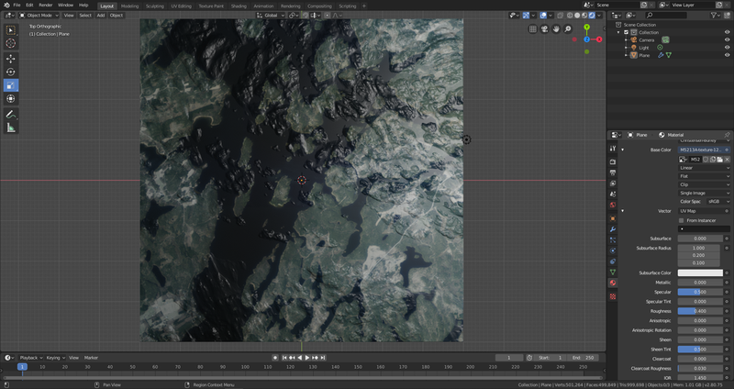
Task: Hide the Collection in outliner
Action: [727, 32]
